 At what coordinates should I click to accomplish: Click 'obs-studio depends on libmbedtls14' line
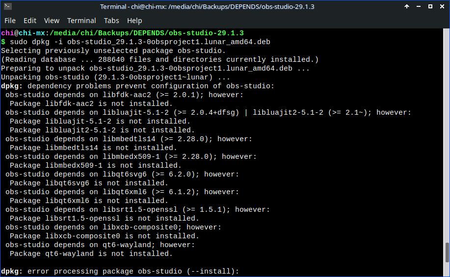coord(129,139)
